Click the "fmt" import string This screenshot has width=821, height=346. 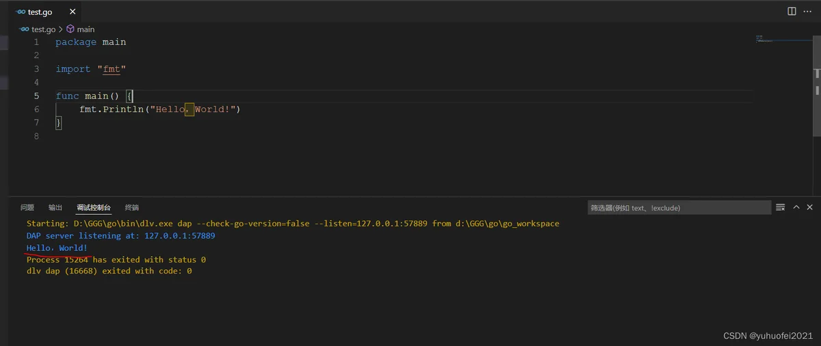point(112,69)
